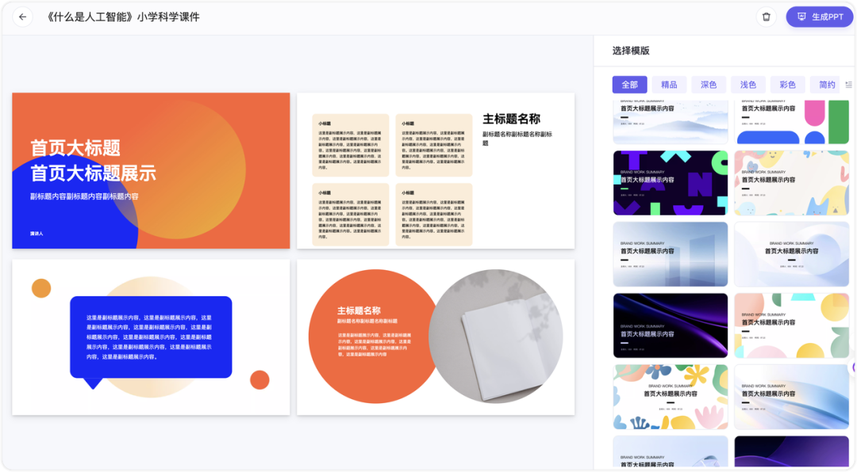This screenshot has width=857, height=472.
Task: Select the 浅色 template filter tab
Action: [x=748, y=85]
